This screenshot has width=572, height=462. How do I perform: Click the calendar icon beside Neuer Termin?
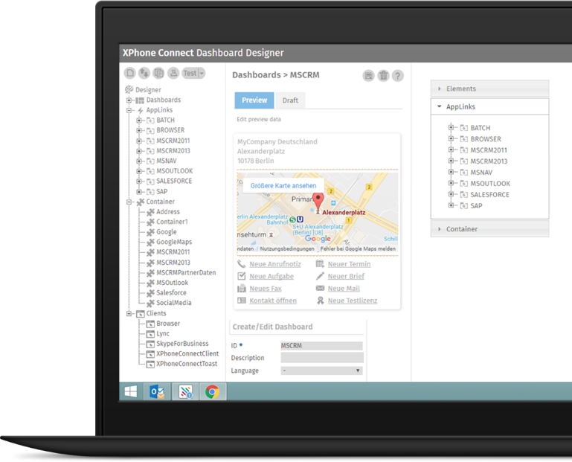point(320,264)
